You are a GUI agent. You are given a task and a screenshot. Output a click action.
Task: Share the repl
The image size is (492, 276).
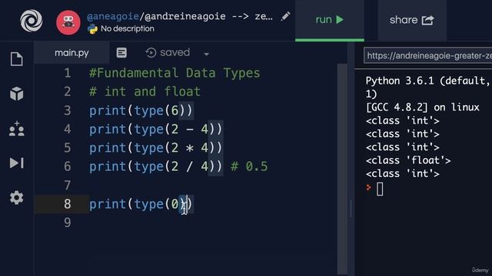(412, 20)
